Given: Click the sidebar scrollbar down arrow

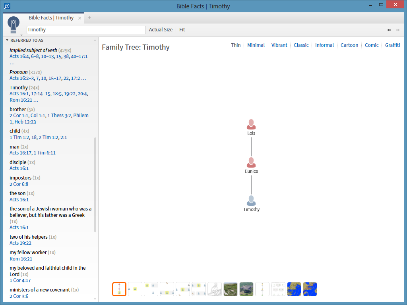Looking at the screenshot, I should pyautogui.click(x=95, y=299).
